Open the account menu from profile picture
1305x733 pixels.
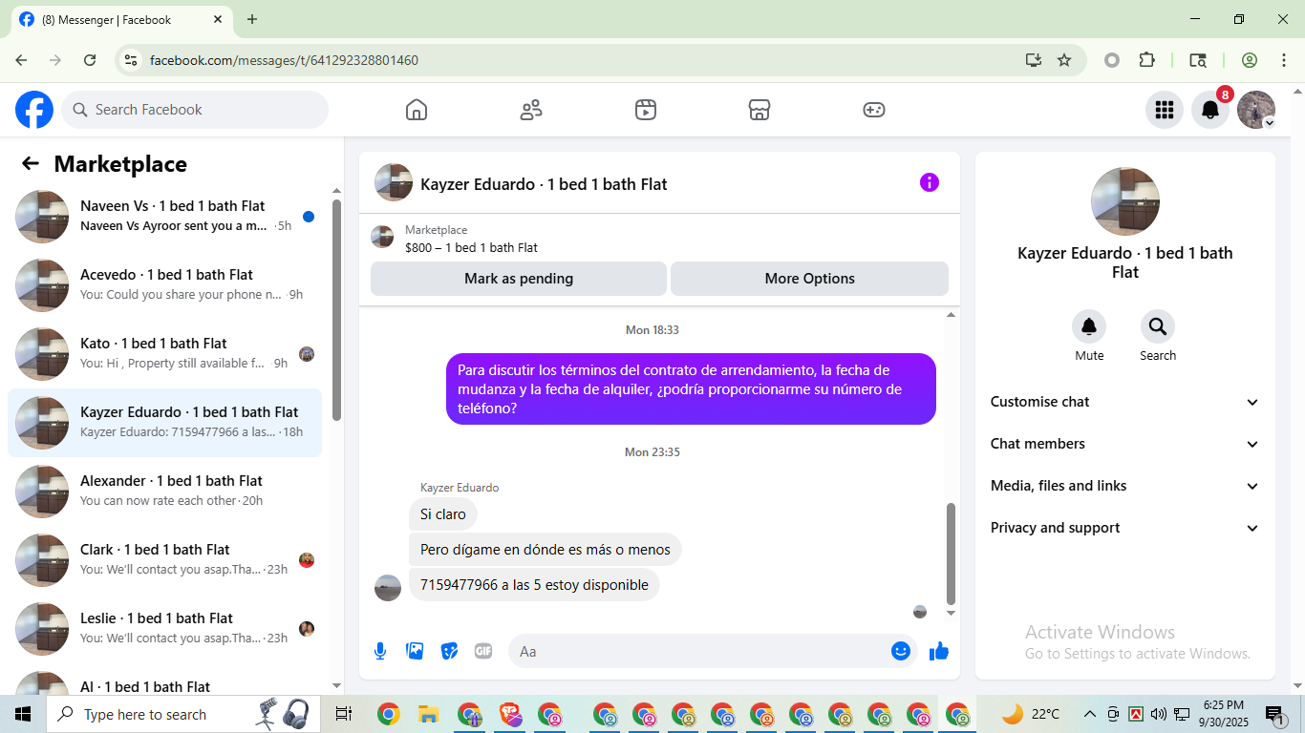1256,110
